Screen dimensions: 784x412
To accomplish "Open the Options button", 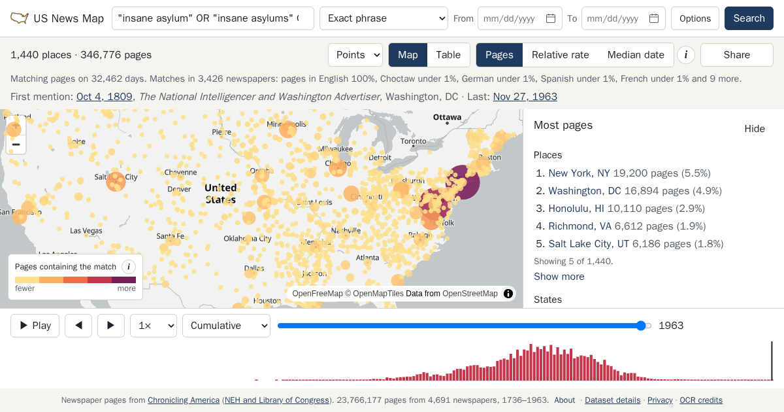I will point(695,18).
